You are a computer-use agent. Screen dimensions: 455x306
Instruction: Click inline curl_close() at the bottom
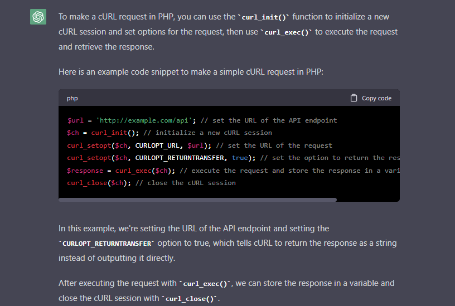[x=190, y=299]
